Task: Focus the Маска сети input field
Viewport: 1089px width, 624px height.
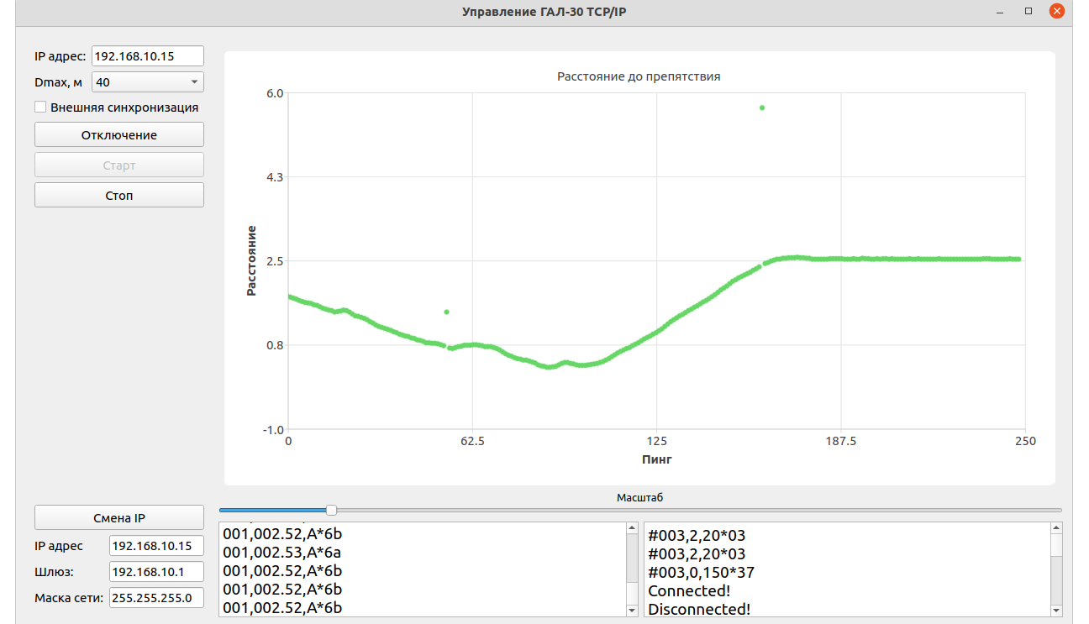Action: click(156, 598)
